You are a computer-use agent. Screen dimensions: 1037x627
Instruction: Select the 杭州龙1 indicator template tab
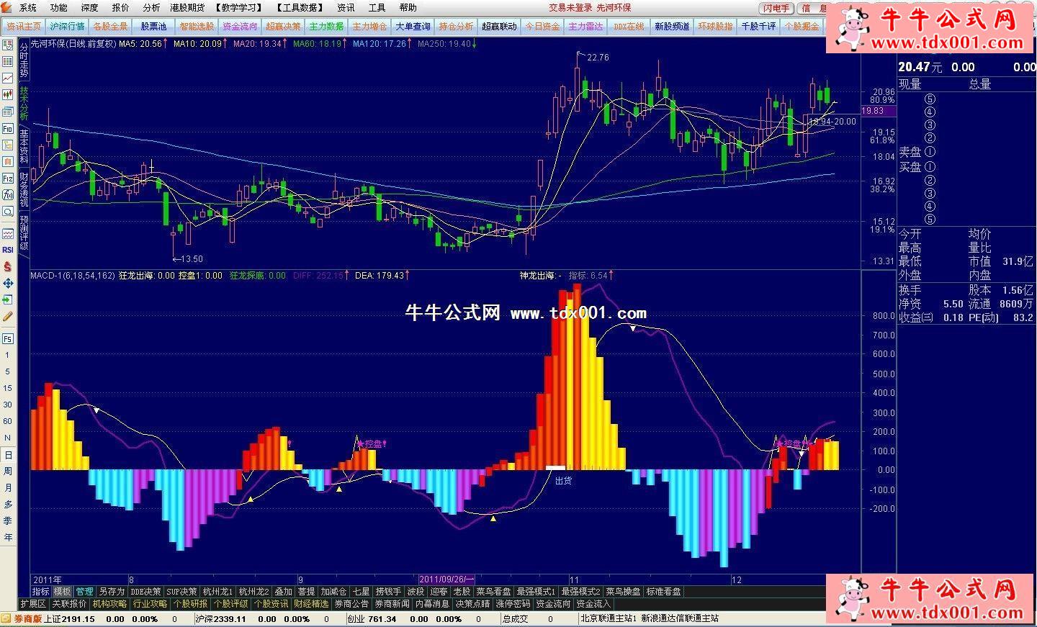pos(217,592)
